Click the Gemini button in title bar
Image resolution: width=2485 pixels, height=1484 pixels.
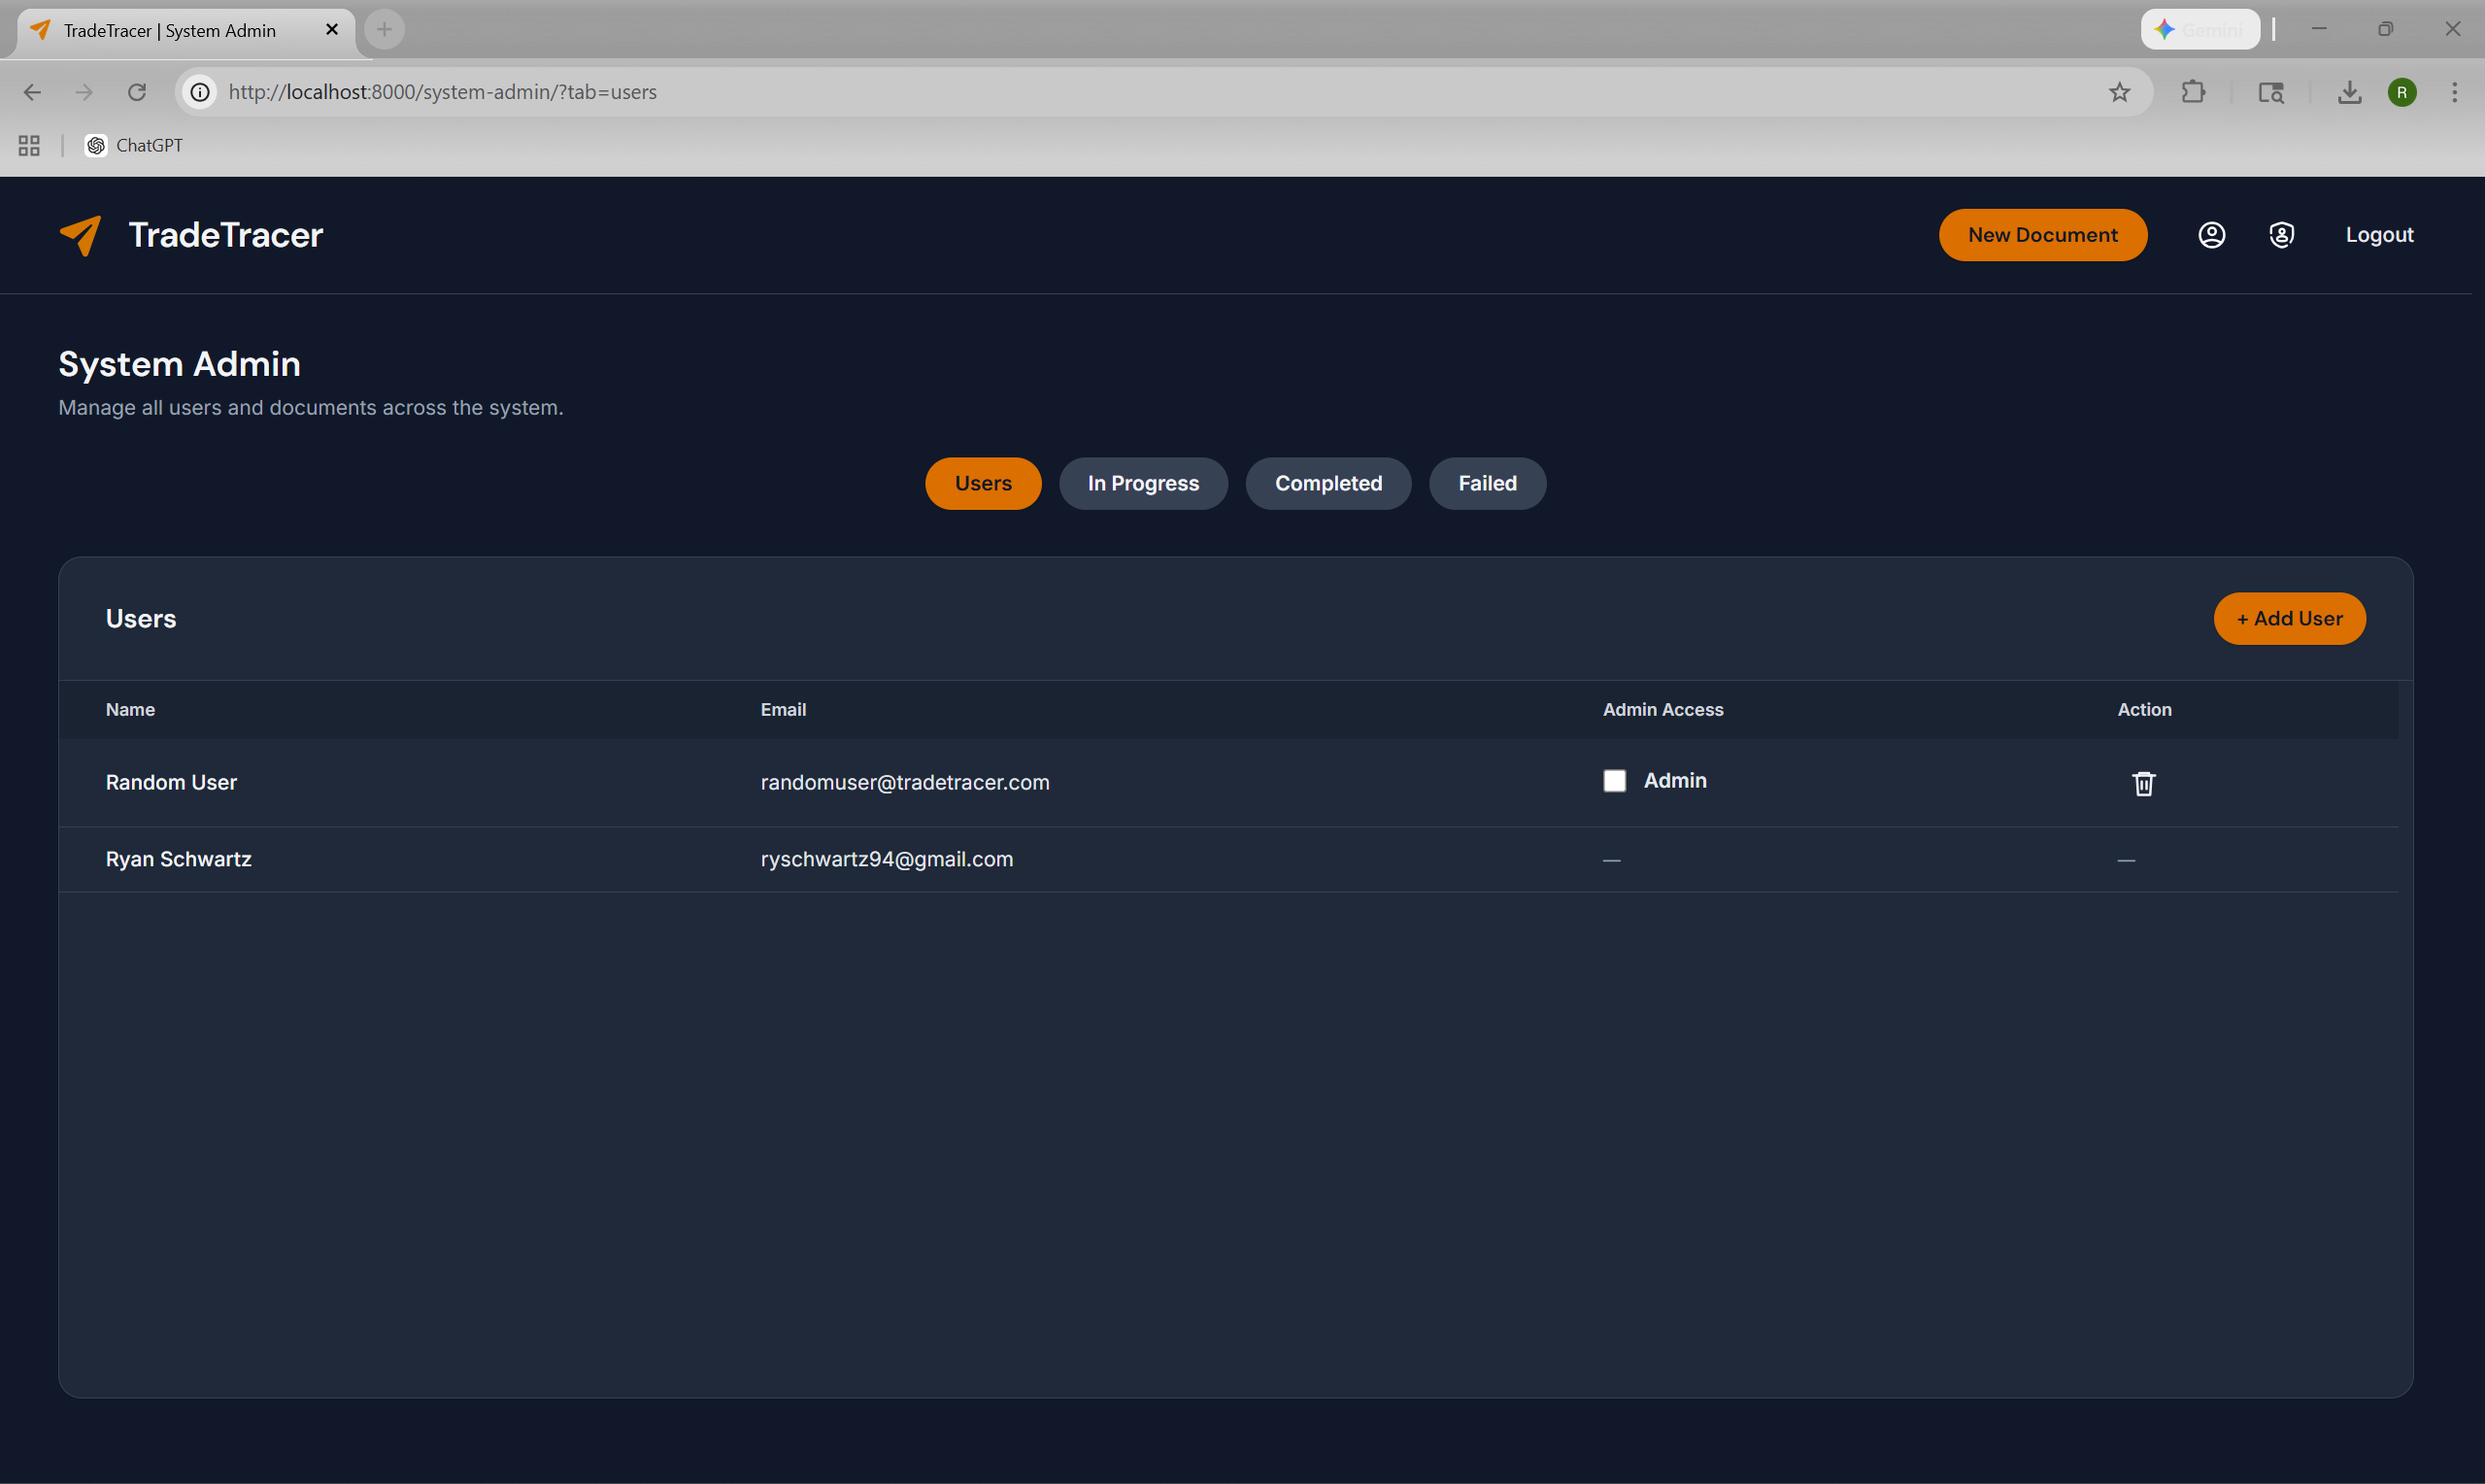click(x=2200, y=30)
